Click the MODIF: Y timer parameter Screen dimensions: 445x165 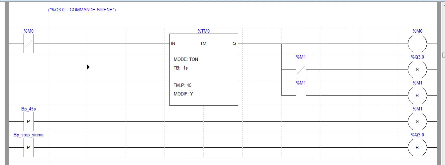[x=183, y=94]
